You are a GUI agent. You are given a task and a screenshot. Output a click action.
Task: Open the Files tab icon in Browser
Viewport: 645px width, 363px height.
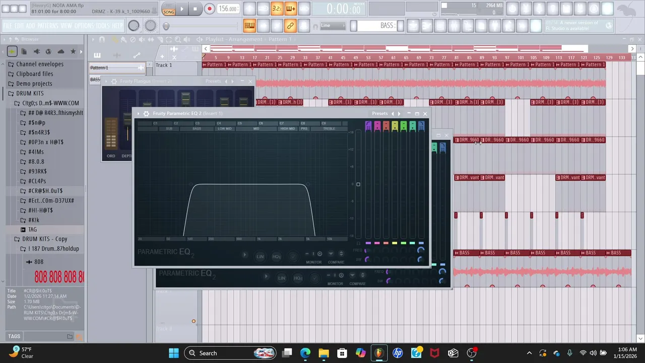pyautogui.click(x=24, y=51)
